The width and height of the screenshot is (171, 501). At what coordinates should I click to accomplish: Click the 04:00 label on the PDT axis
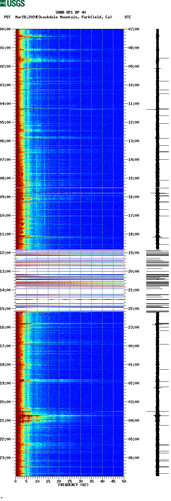point(5,104)
